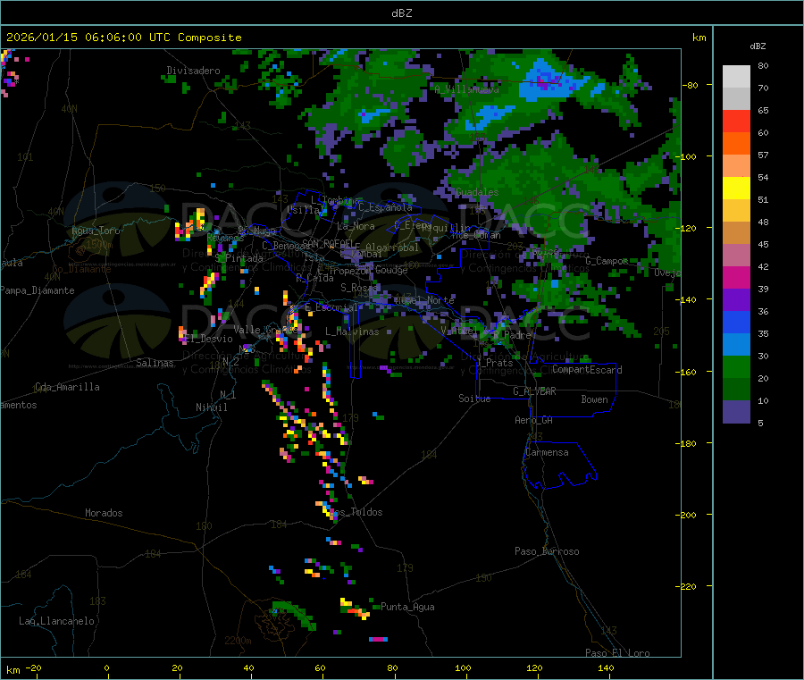Pick the orange 57-60 dBZ legend swatch
The width and height of the screenshot is (804, 680).
click(736, 144)
